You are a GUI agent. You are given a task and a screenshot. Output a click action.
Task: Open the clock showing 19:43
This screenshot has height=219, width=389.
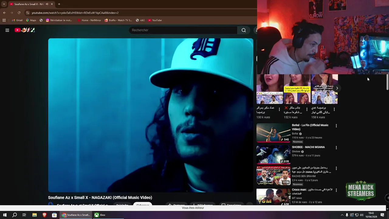[x=371, y=215]
